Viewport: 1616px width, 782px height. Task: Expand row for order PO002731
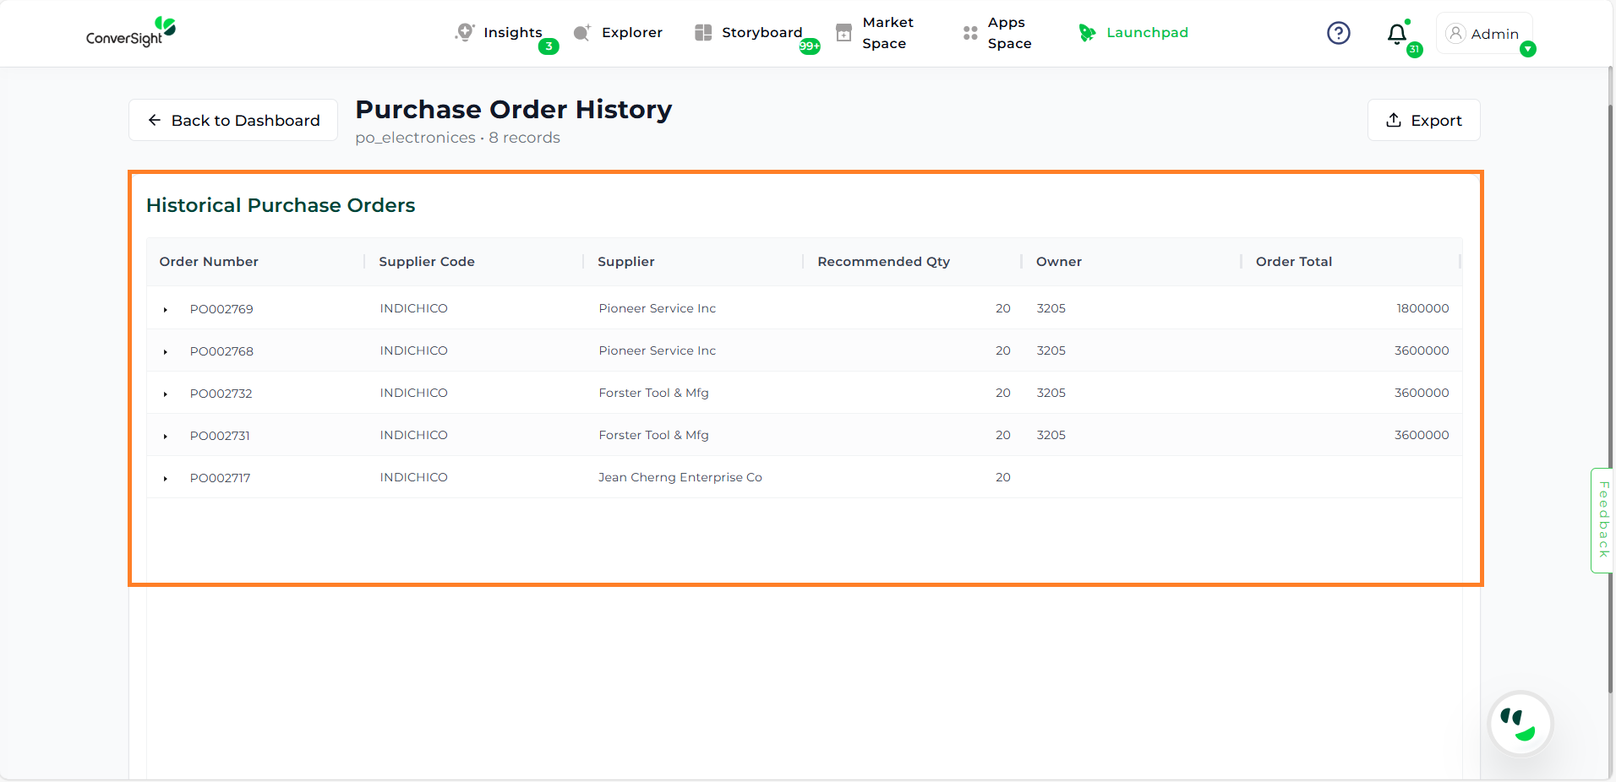click(x=166, y=437)
